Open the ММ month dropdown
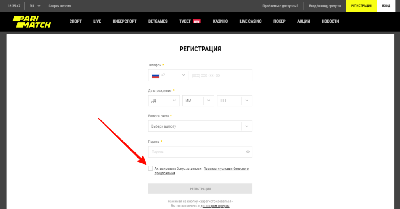 tap(198, 101)
